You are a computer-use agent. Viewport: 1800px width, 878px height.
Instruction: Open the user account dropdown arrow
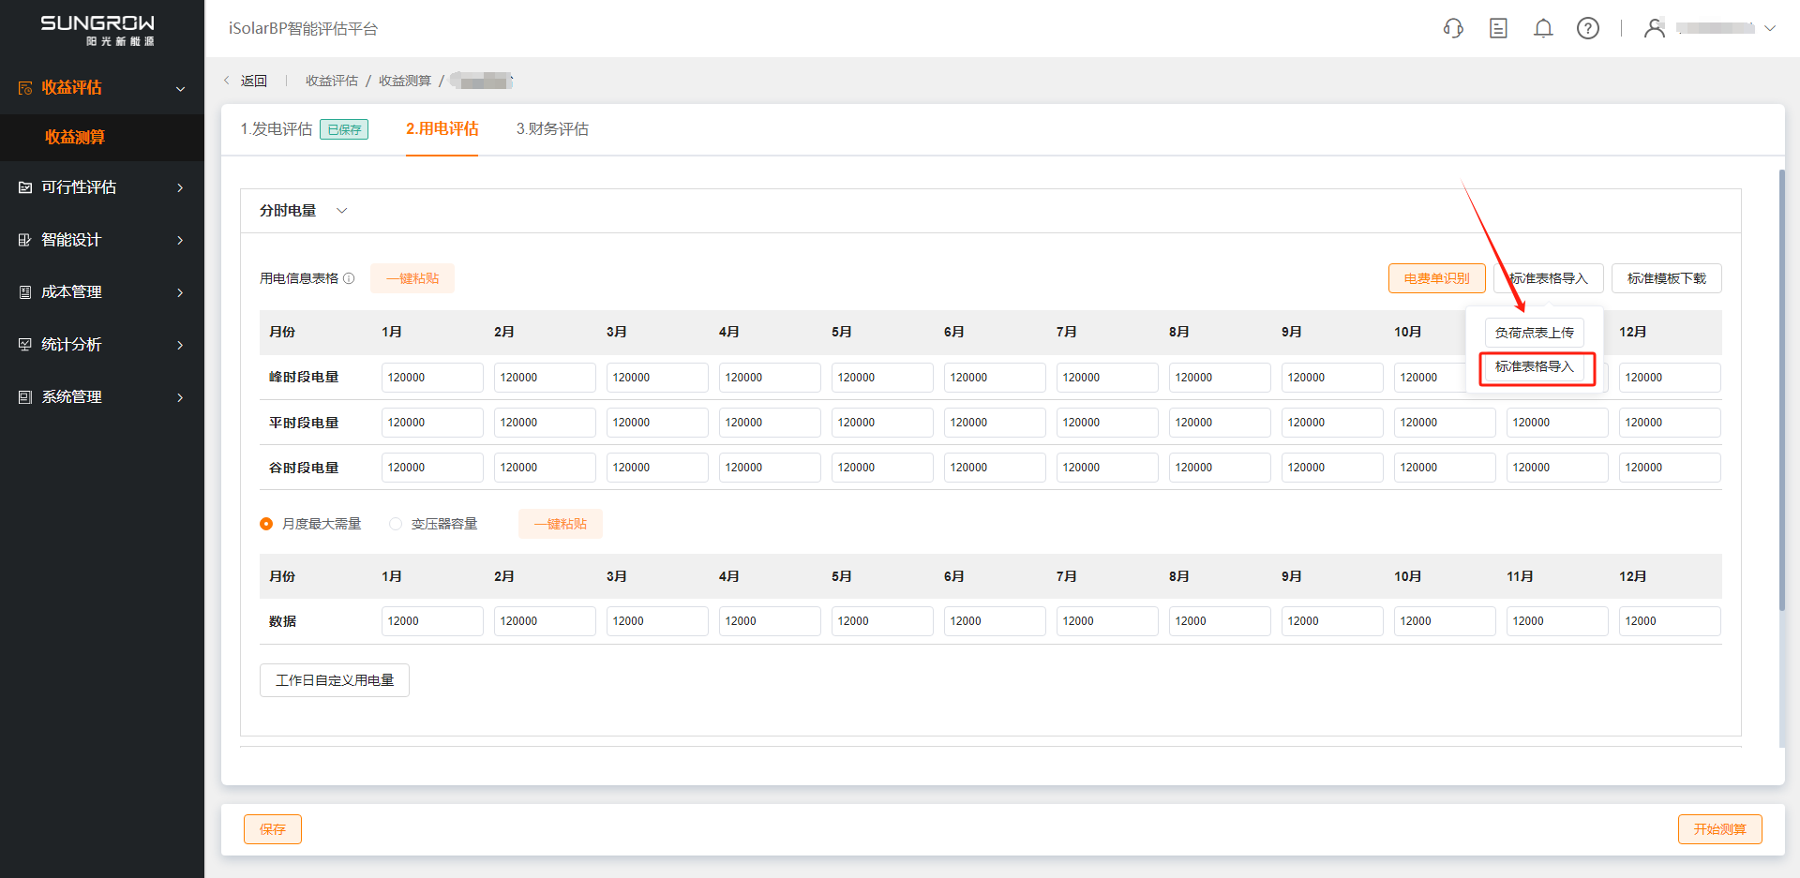pyautogui.click(x=1770, y=28)
